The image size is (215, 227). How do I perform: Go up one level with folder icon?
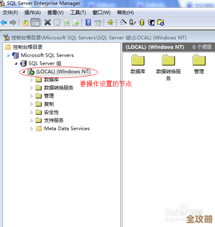click(25, 23)
